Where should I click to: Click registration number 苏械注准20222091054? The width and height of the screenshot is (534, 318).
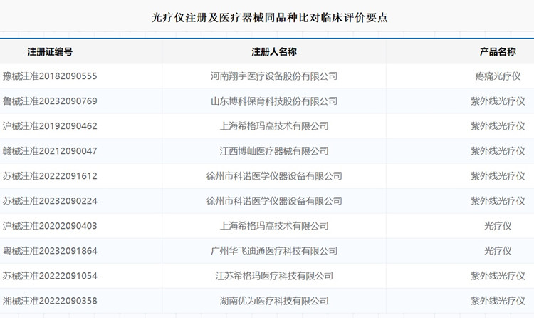point(50,276)
